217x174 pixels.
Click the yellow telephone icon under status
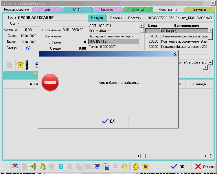pyautogui.click(x=20, y=65)
